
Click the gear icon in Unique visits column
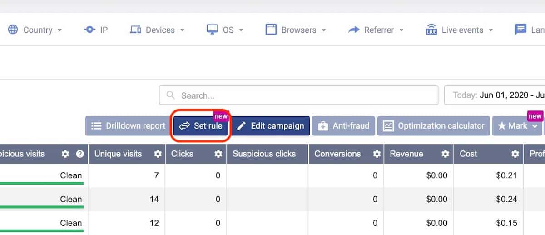(158, 154)
